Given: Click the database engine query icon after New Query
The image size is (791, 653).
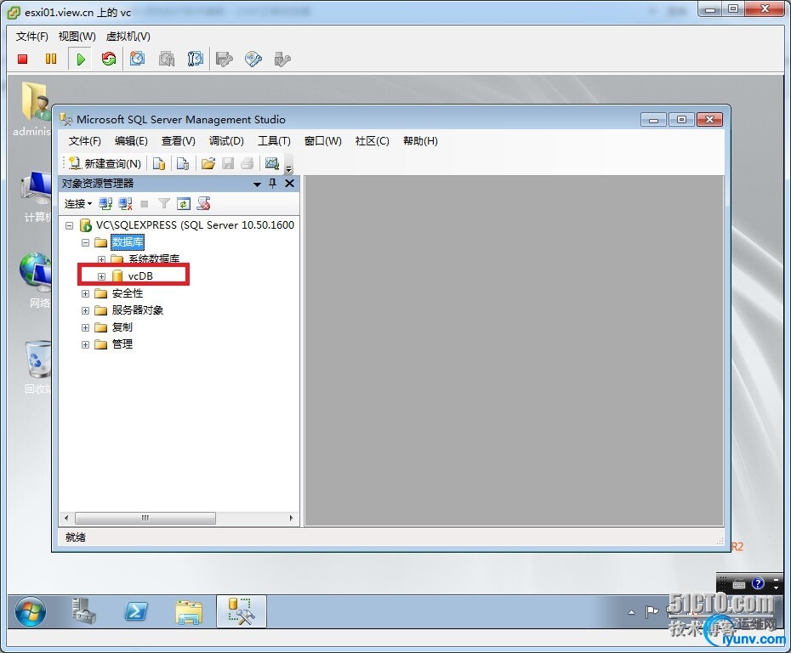Looking at the screenshot, I should pyautogui.click(x=159, y=163).
